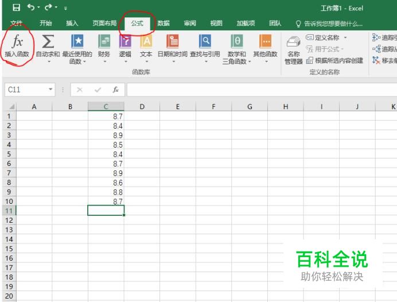Switch to the Formulas (公式) tab
Screen dimensions: 397x302
pyautogui.click(x=137, y=24)
